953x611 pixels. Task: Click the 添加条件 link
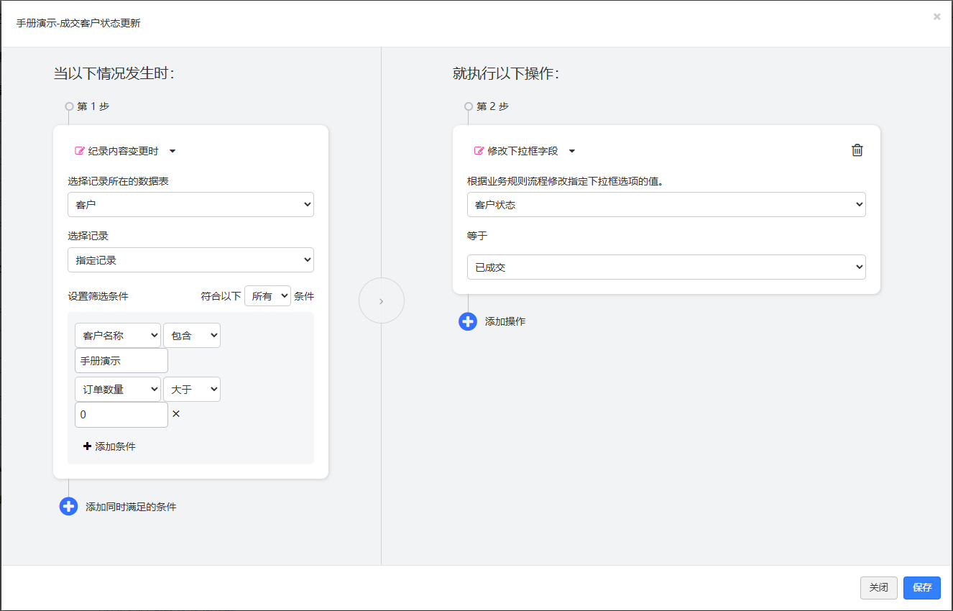tap(109, 446)
